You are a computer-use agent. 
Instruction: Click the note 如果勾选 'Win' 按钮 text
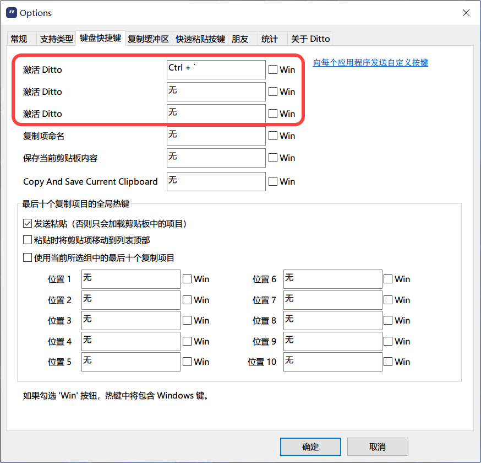click(116, 395)
